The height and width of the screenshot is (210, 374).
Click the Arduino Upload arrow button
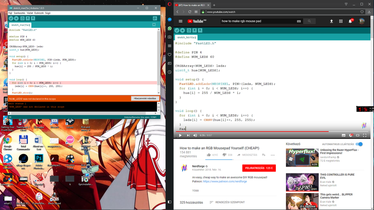[x=16, y=18]
